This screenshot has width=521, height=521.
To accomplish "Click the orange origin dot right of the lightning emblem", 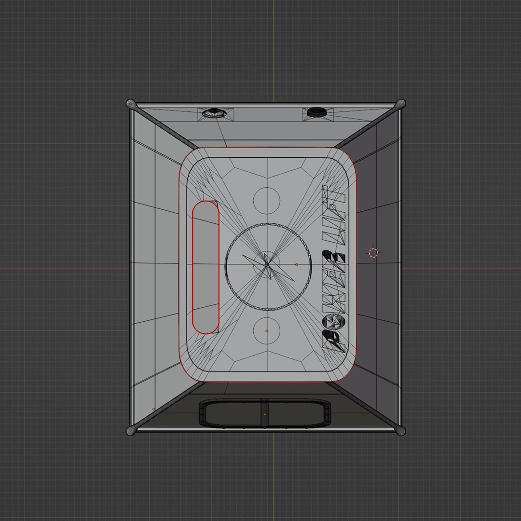I will point(297,264).
